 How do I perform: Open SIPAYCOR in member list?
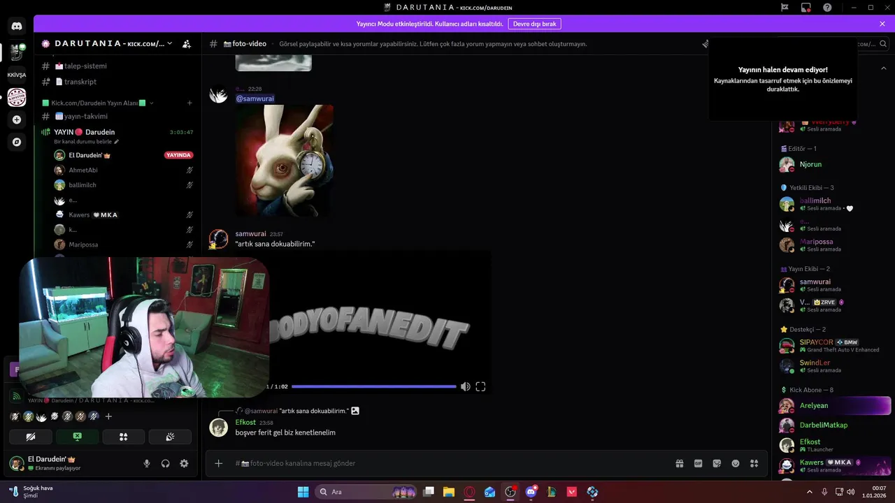click(835, 346)
